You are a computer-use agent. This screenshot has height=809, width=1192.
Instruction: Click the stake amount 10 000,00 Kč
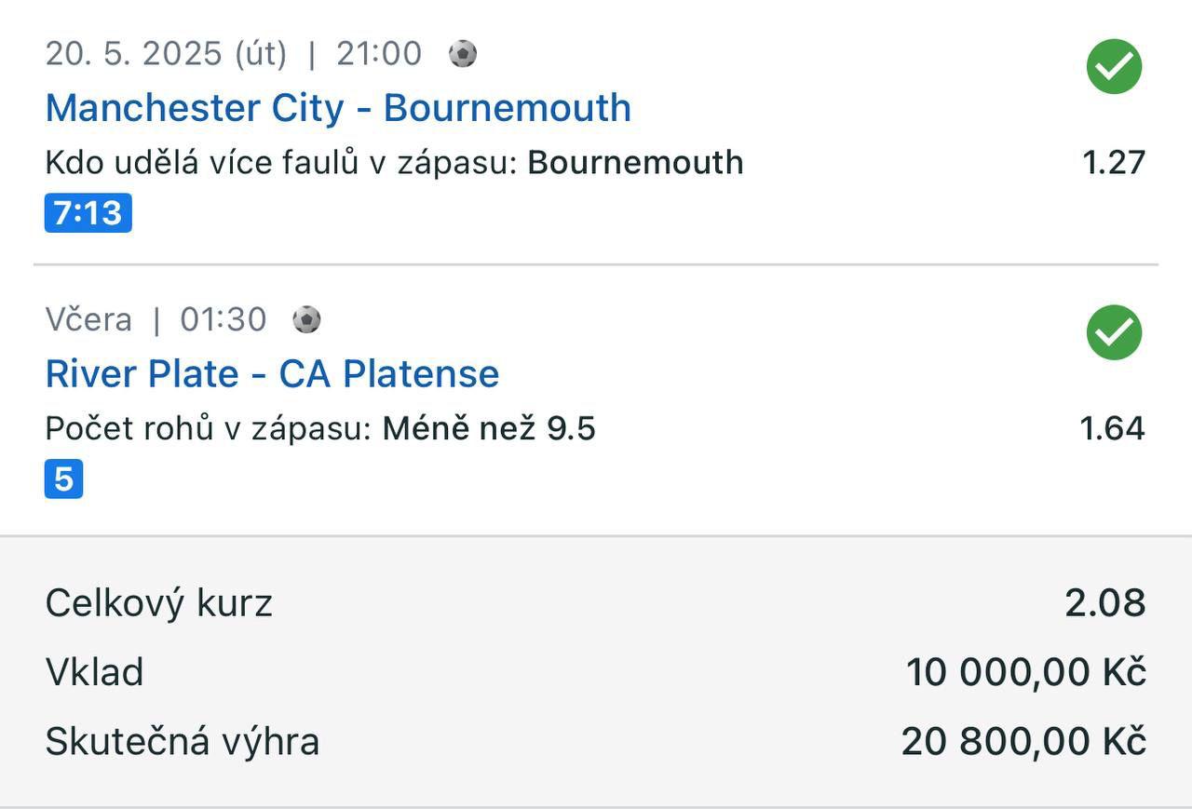[1025, 672]
